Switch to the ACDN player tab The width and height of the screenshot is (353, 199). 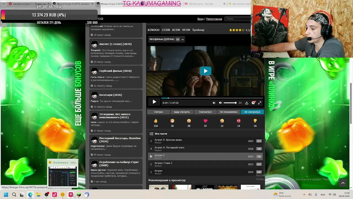pyautogui.click(x=176, y=30)
